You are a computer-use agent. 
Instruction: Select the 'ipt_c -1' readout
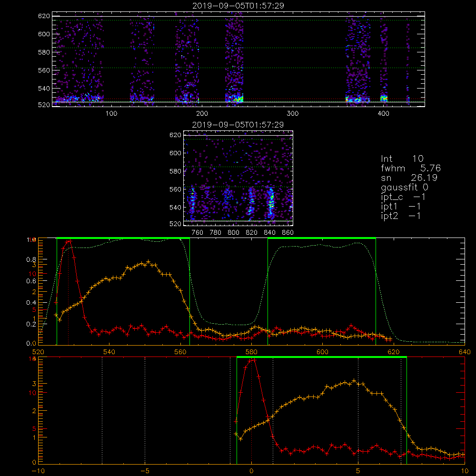[403, 197]
